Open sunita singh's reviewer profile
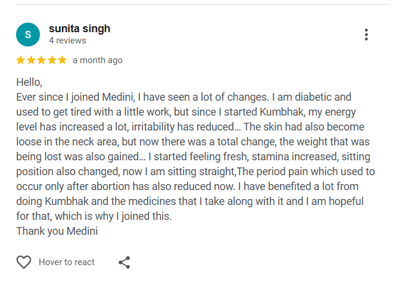The height and width of the screenshot is (283, 417). tap(79, 29)
